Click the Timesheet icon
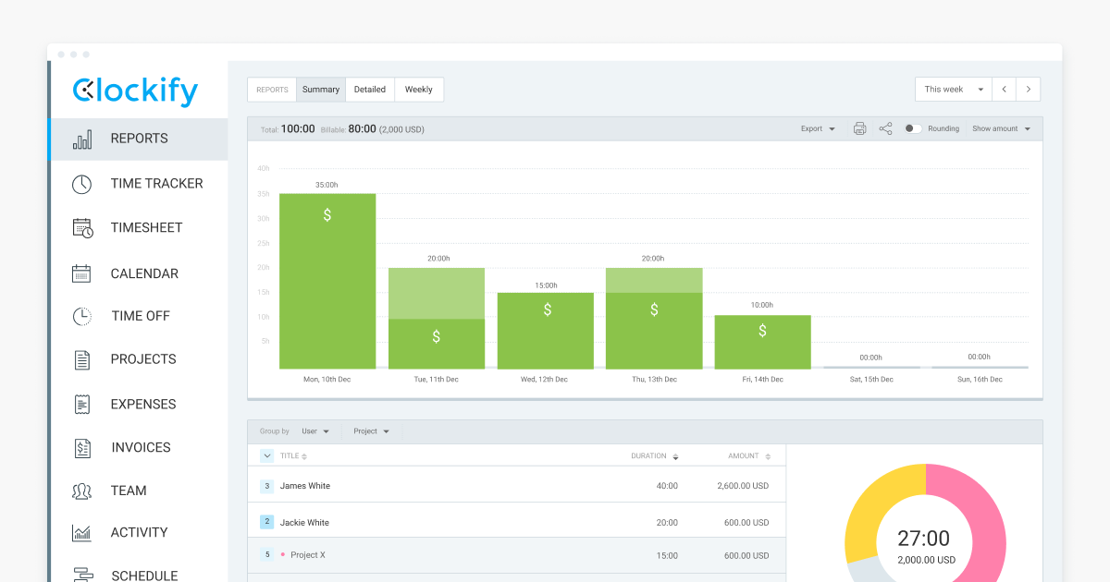 click(x=81, y=227)
